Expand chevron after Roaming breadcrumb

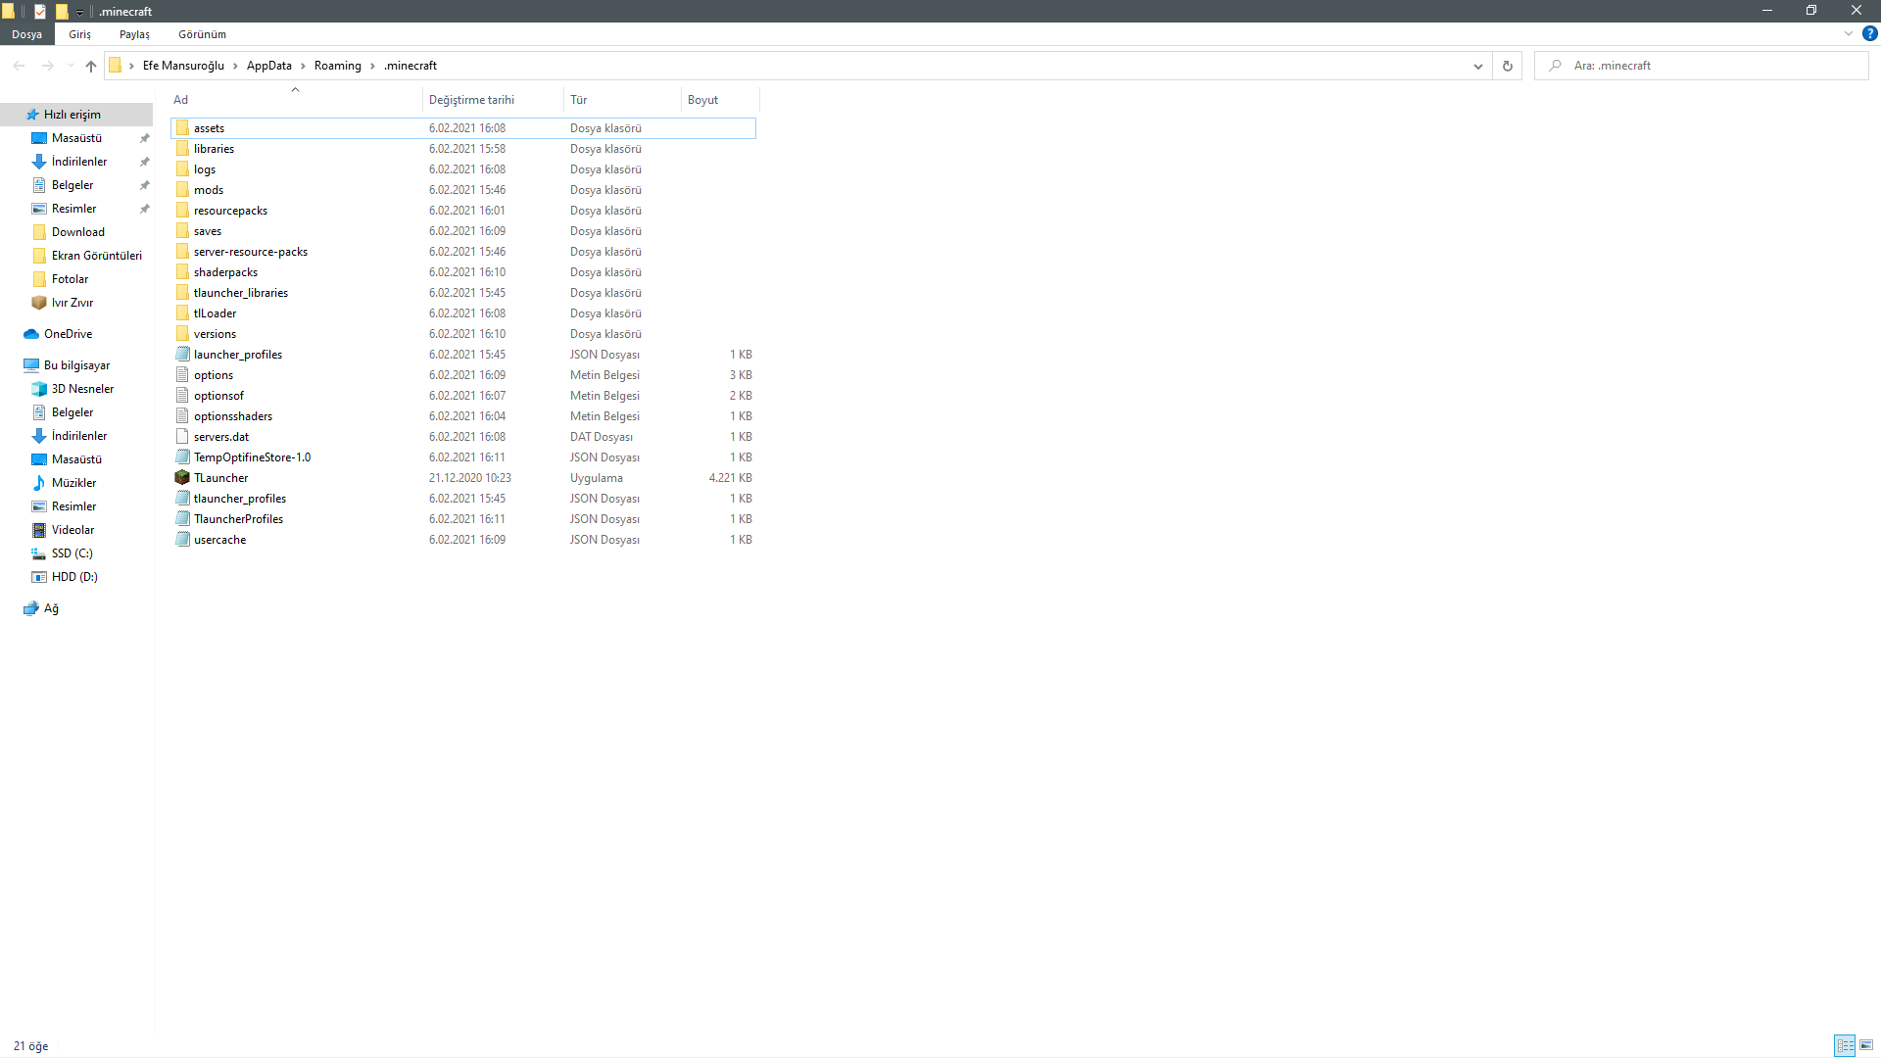372,66
